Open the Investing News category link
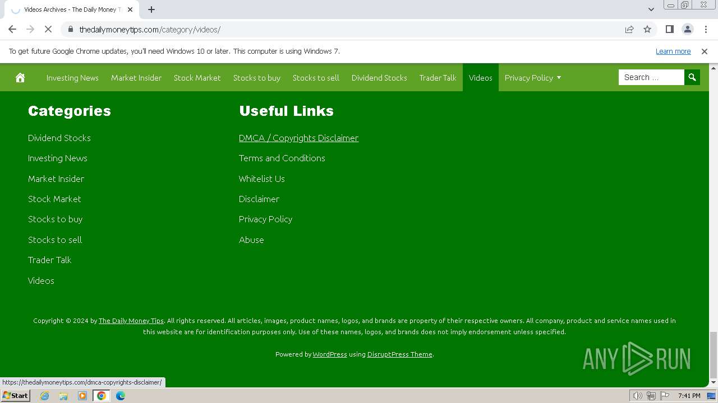The image size is (718, 403). click(x=58, y=158)
